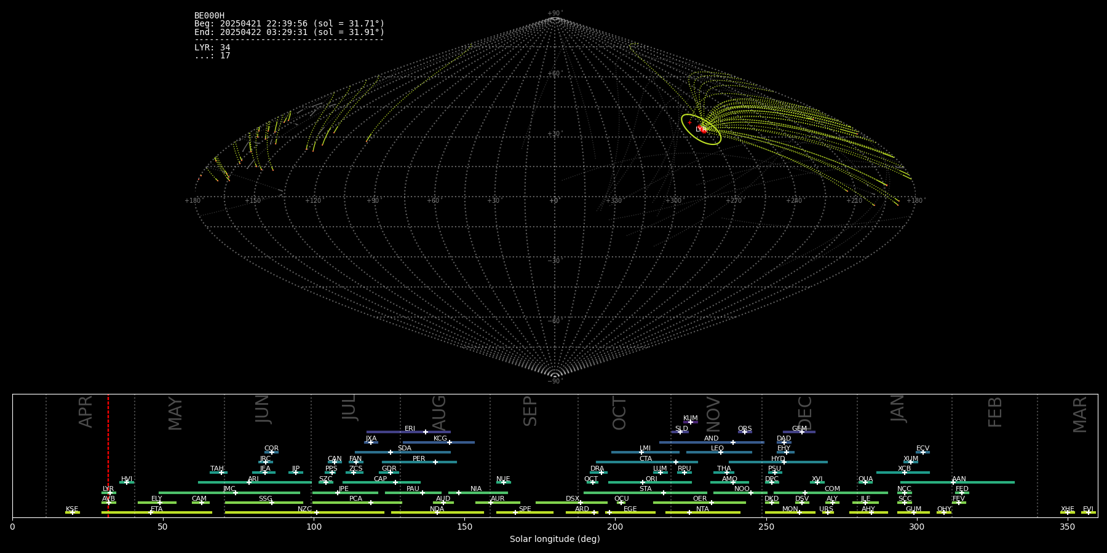Click the ERI shower label
Image resolution: width=1107 pixels, height=553 pixels.
tap(410, 429)
